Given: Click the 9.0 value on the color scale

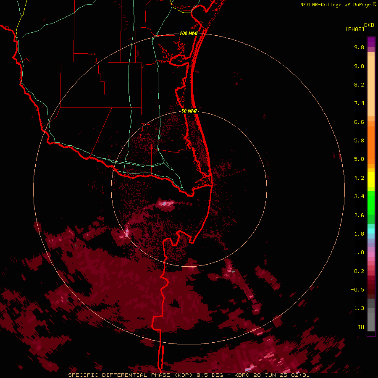Looking at the screenshot, I should click(359, 66).
